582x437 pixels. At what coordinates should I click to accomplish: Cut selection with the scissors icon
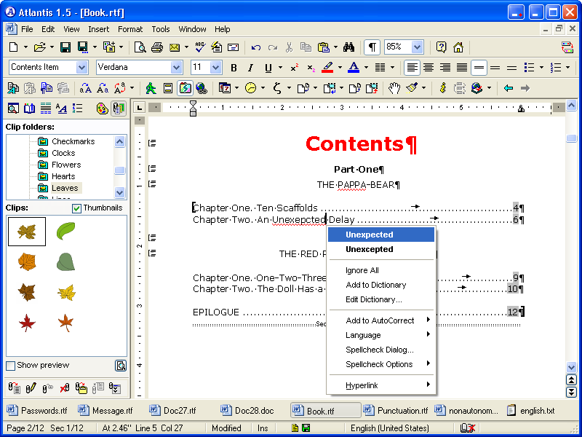pyautogui.click(x=289, y=47)
